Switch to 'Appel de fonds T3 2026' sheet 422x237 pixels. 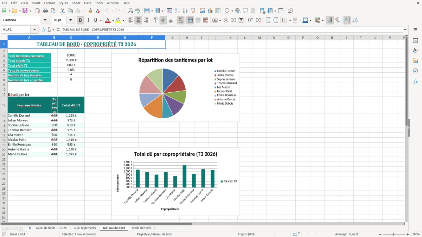coord(51,228)
